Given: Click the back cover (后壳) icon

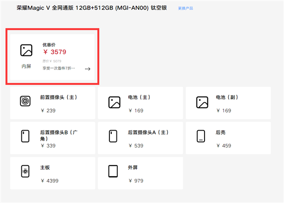Looking at the screenshot, I should pos(201,136).
